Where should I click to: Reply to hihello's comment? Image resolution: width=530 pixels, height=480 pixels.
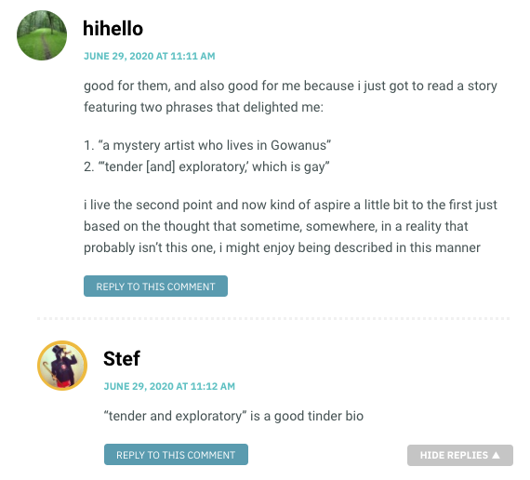click(x=155, y=287)
